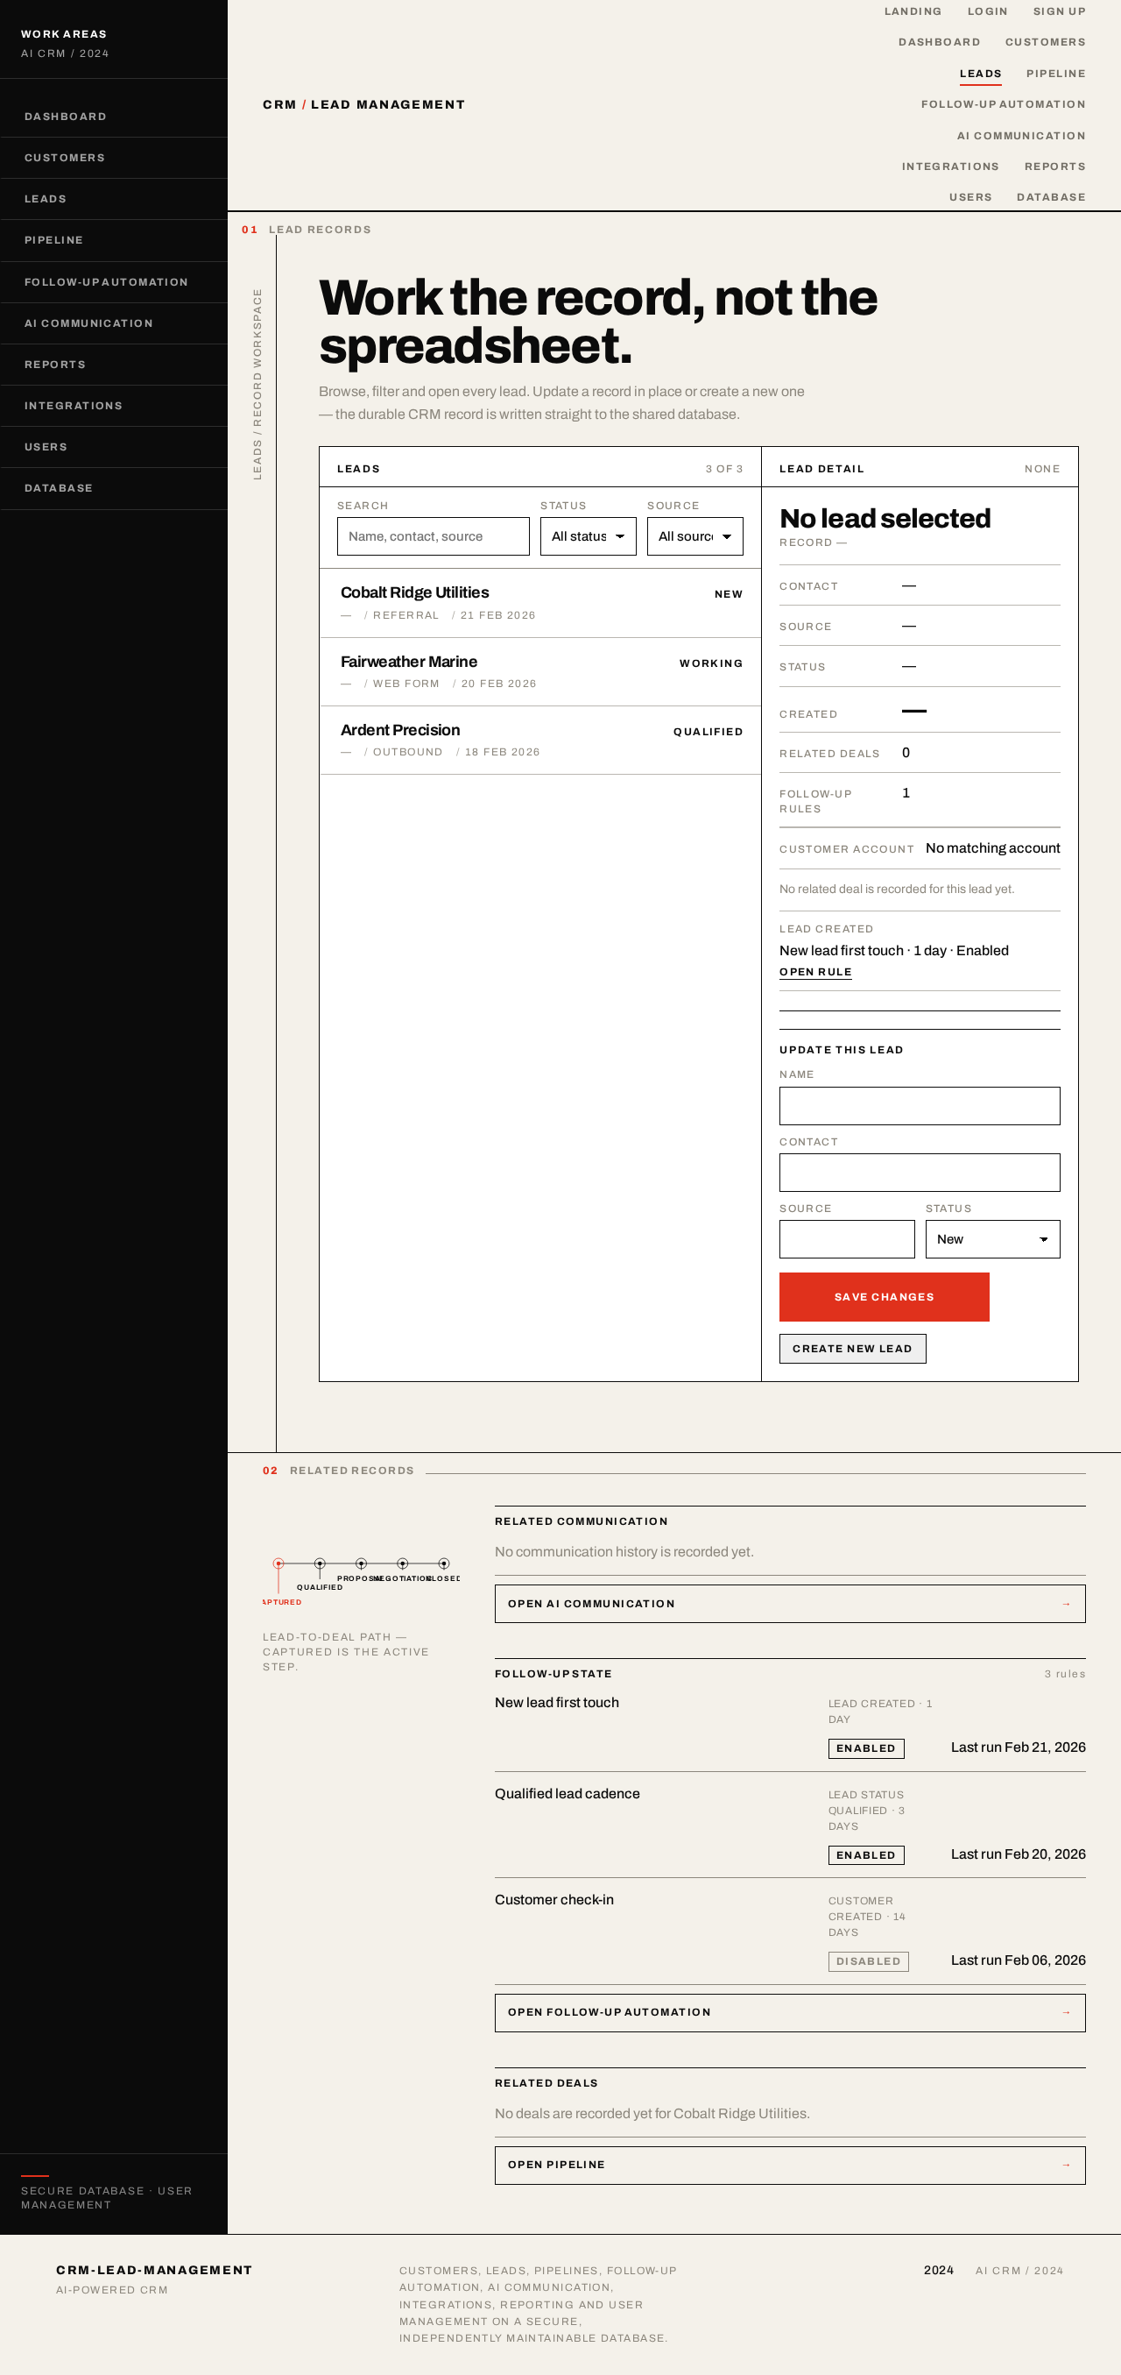
Task: Open Users in the sidebar
Action: [113, 447]
